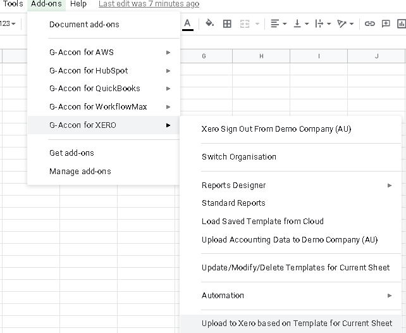Select column I header
Viewport: 406px width, 333px height.
click(319, 56)
